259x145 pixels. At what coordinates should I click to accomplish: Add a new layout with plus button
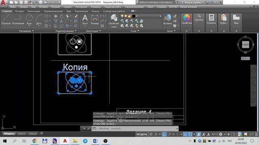click(x=41, y=133)
